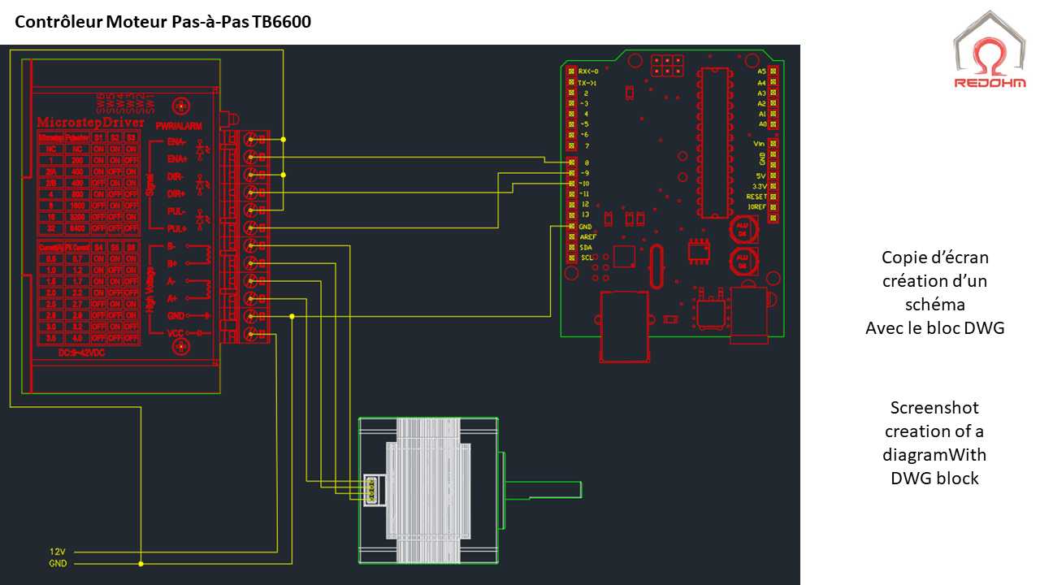
Task: Click the stepper motor shaft
Action: pos(543,489)
